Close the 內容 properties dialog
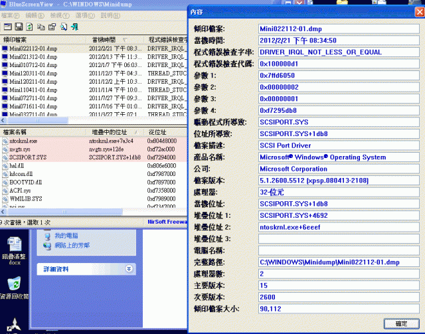Screen dimensions: 425x334 point(420,12)
